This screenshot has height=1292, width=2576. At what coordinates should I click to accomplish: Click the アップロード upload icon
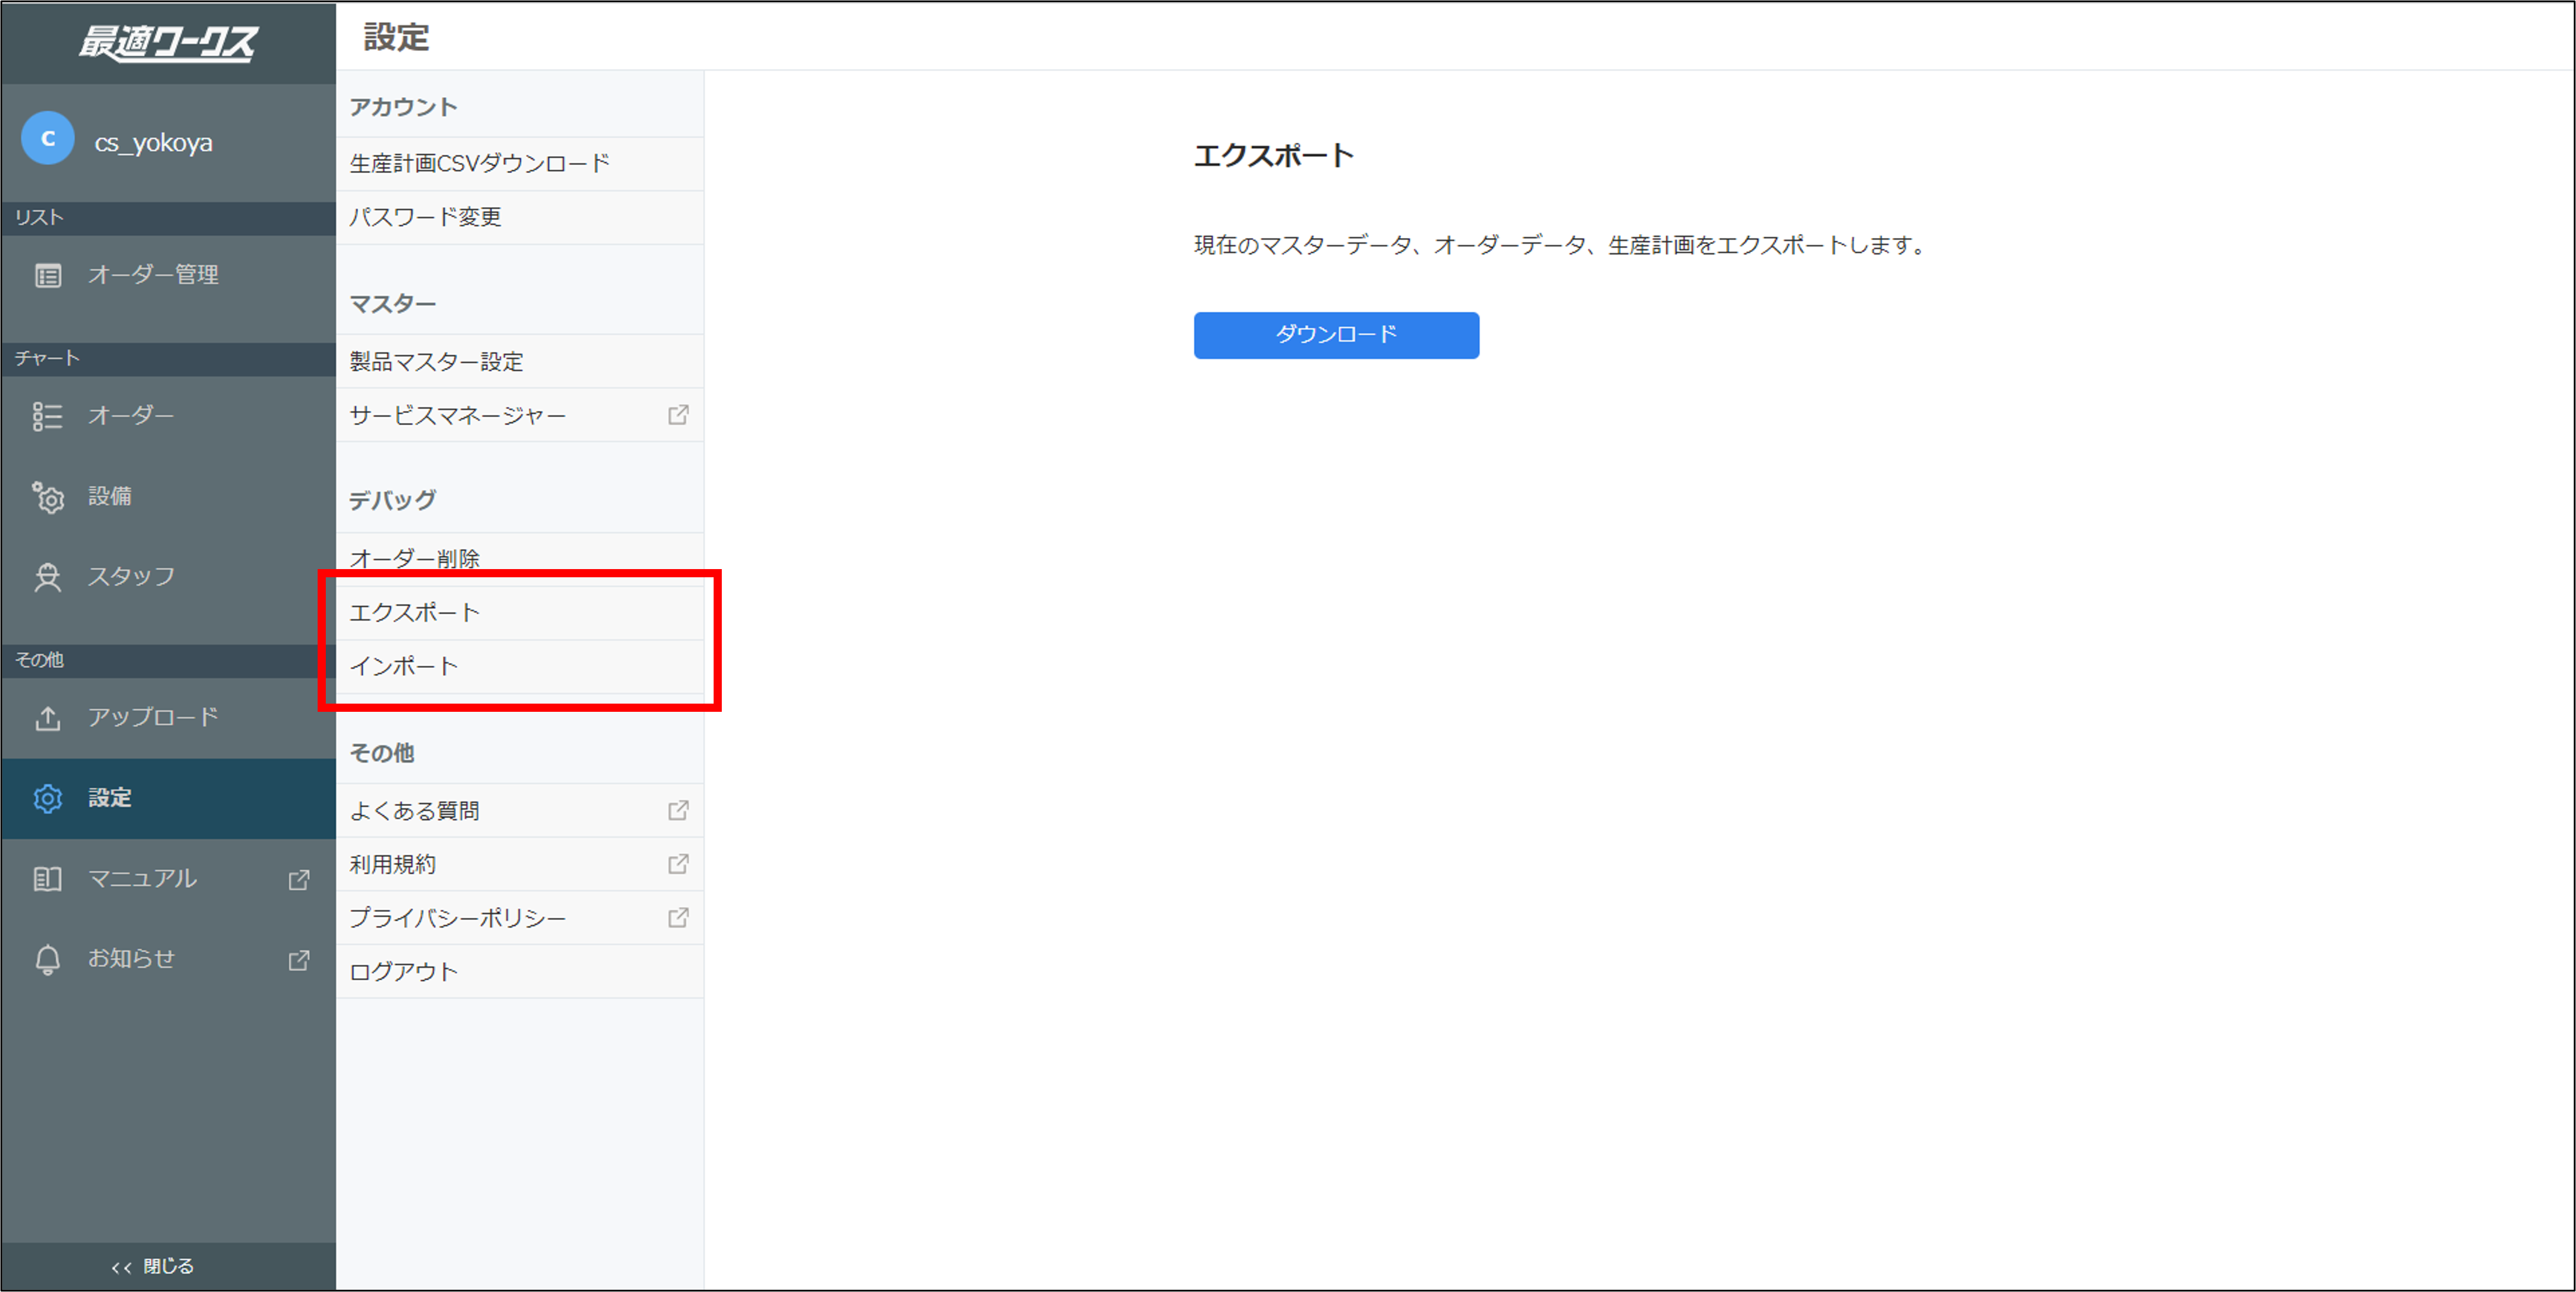(x=48, y=718)
